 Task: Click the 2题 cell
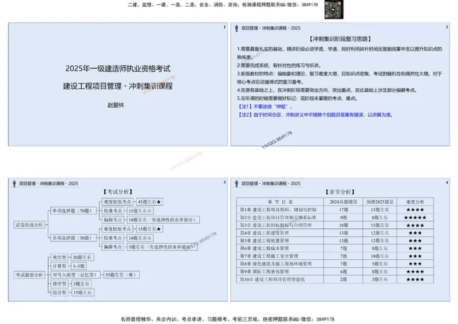(x=343, y=279)
